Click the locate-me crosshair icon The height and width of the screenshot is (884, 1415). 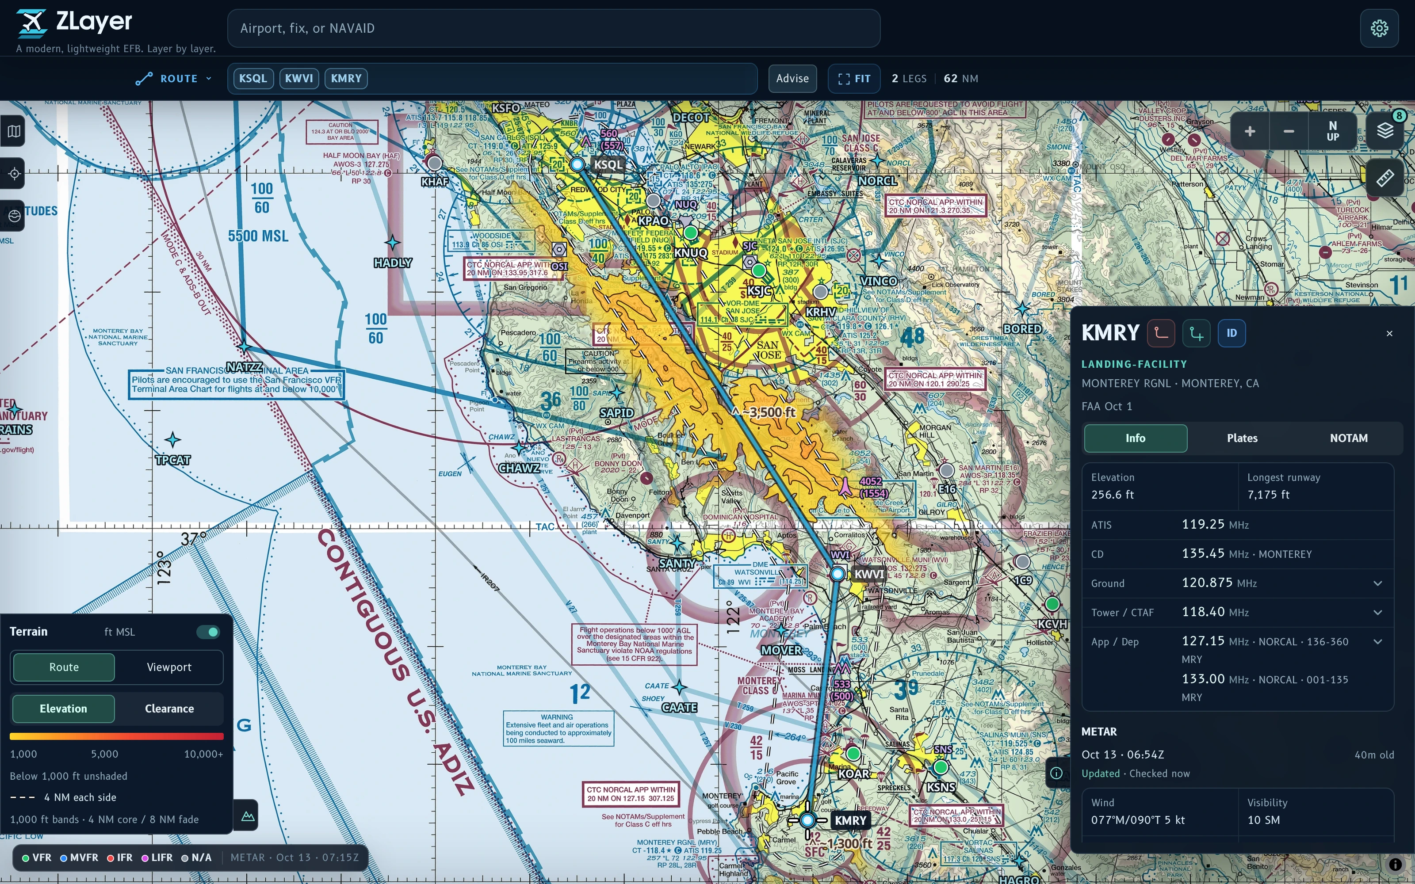[14, 174]
